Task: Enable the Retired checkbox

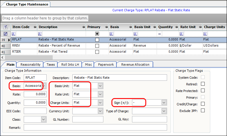Action: tap(203, 84)
